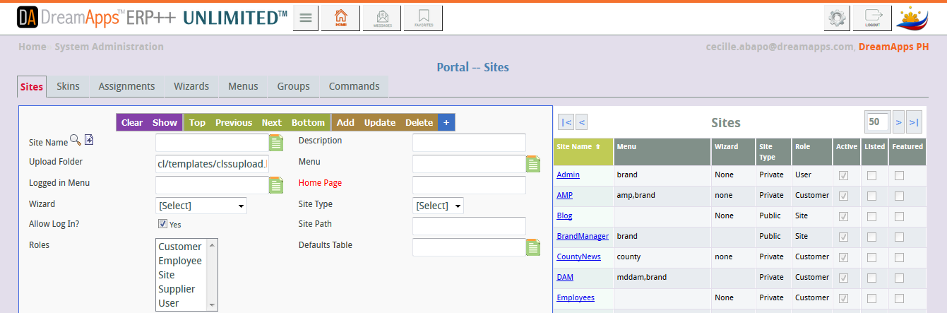
Task: Sort grid by Menu column header
Action: pyautogui.click(x=662, y=152)
